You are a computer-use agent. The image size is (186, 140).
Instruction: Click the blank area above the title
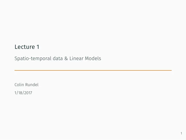(x=93, y=21)
